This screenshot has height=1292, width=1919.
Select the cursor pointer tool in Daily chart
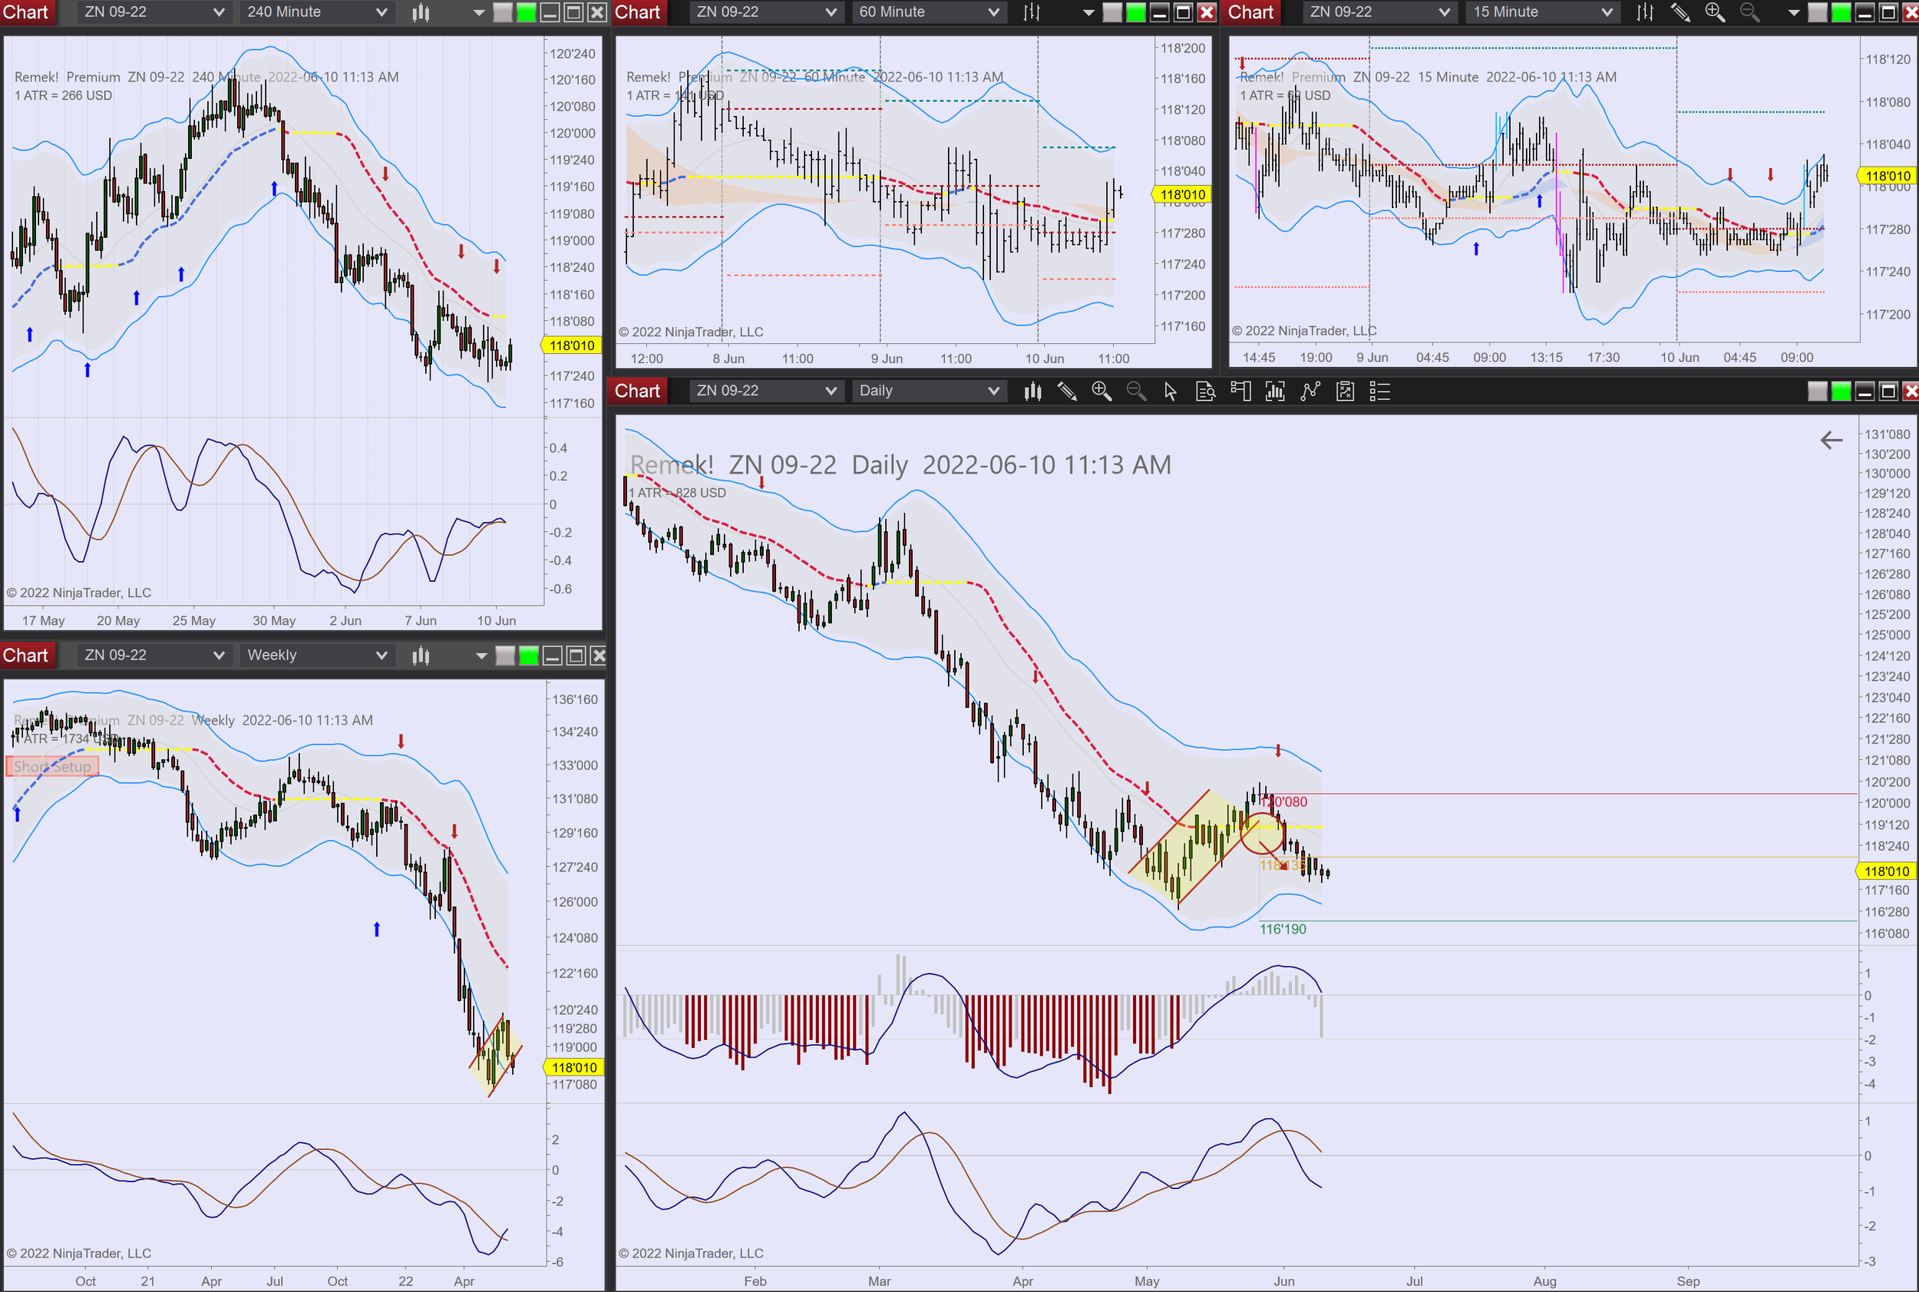1170,392
